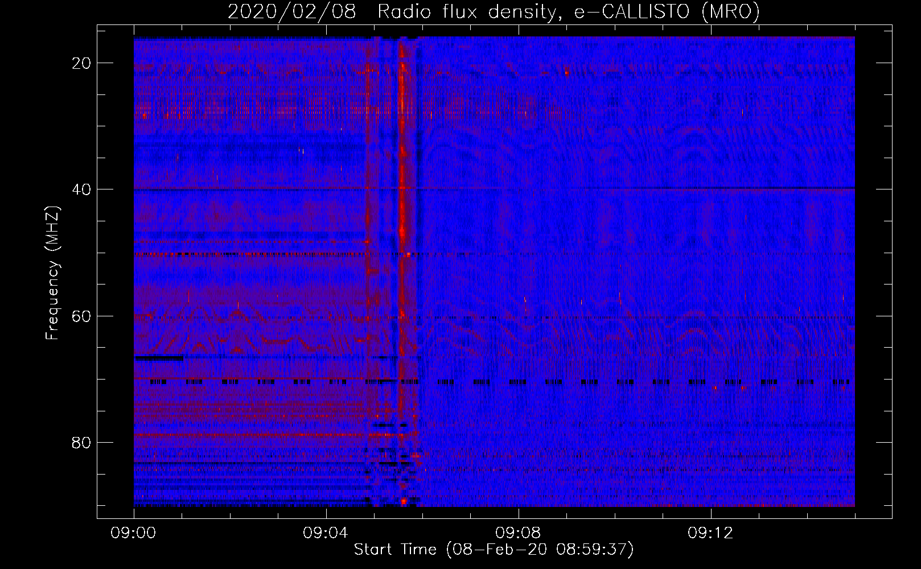Click the 'Start Time (08-Feb-20 08:59:37)' label
The height and width of the screenshot is (569, 921).
click(x=494, y=550)
